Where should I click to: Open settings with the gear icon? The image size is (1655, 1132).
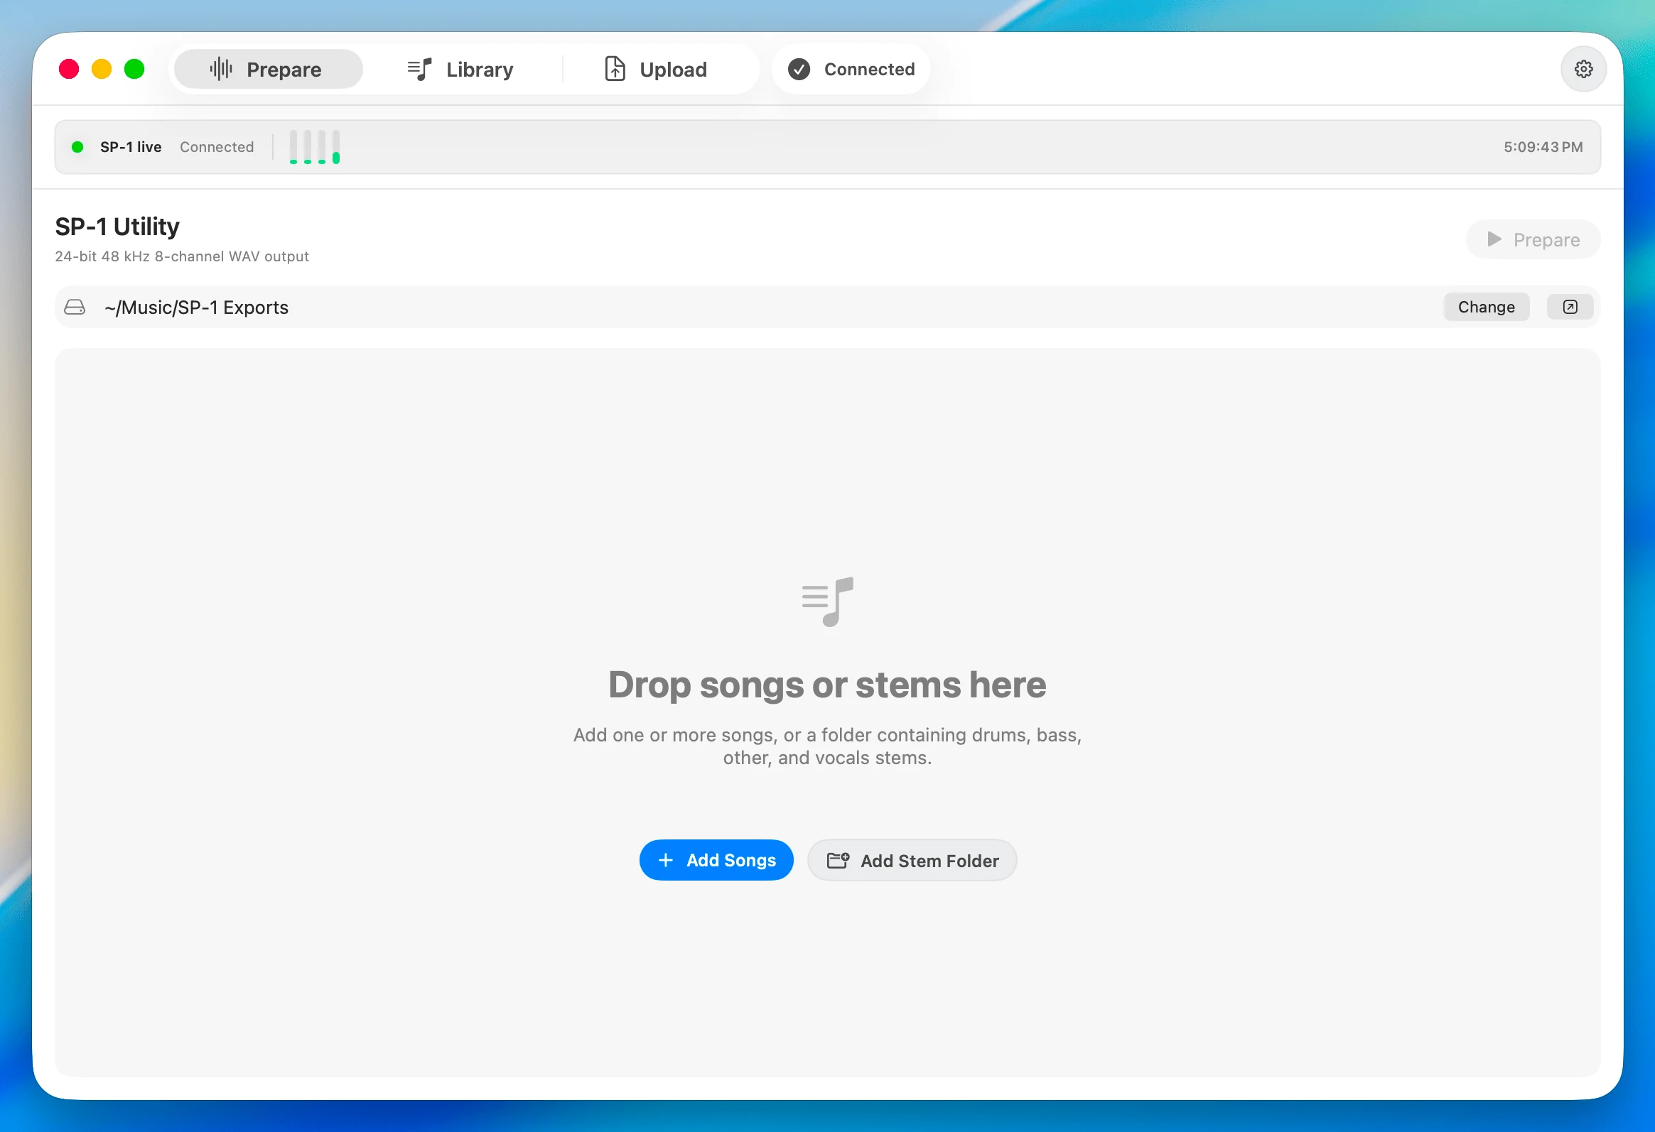click(1583, 69)
